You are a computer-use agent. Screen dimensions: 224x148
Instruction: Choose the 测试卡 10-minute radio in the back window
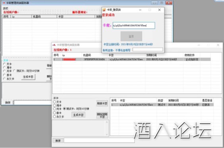[x=14, y=71]
